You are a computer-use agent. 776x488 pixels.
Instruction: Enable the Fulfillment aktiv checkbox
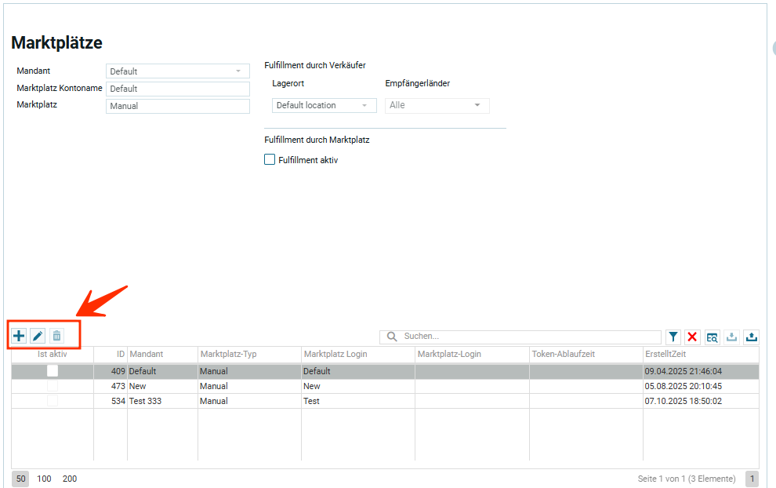270,160
